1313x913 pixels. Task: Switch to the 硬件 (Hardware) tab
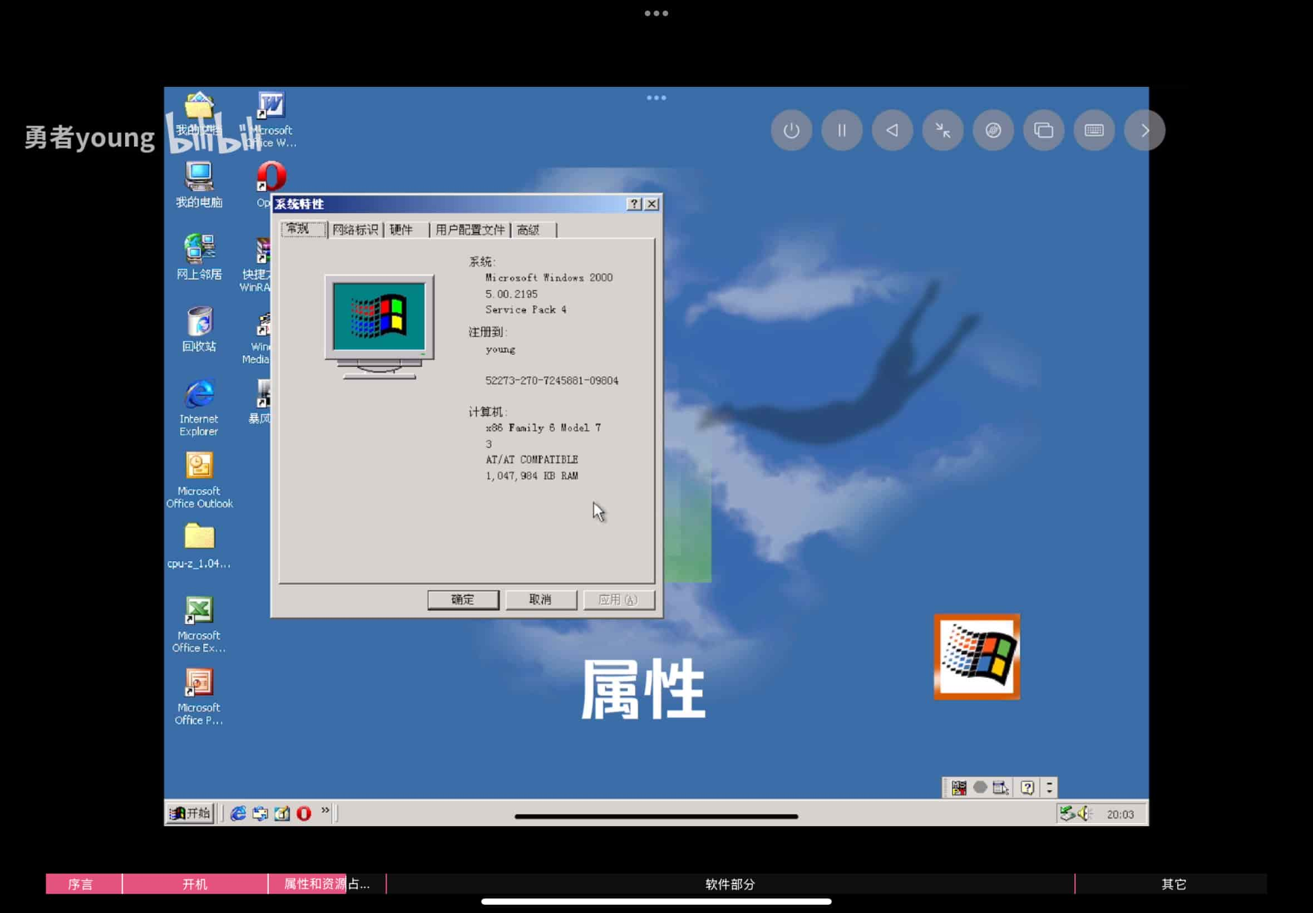(x=406, y=230)
